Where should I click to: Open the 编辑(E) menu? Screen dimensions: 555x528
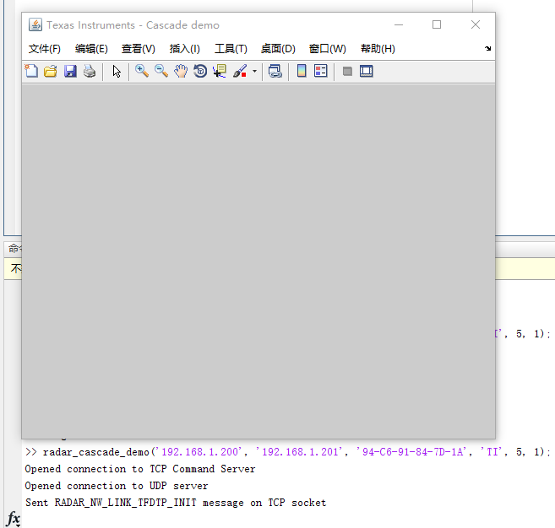point(91,49)
